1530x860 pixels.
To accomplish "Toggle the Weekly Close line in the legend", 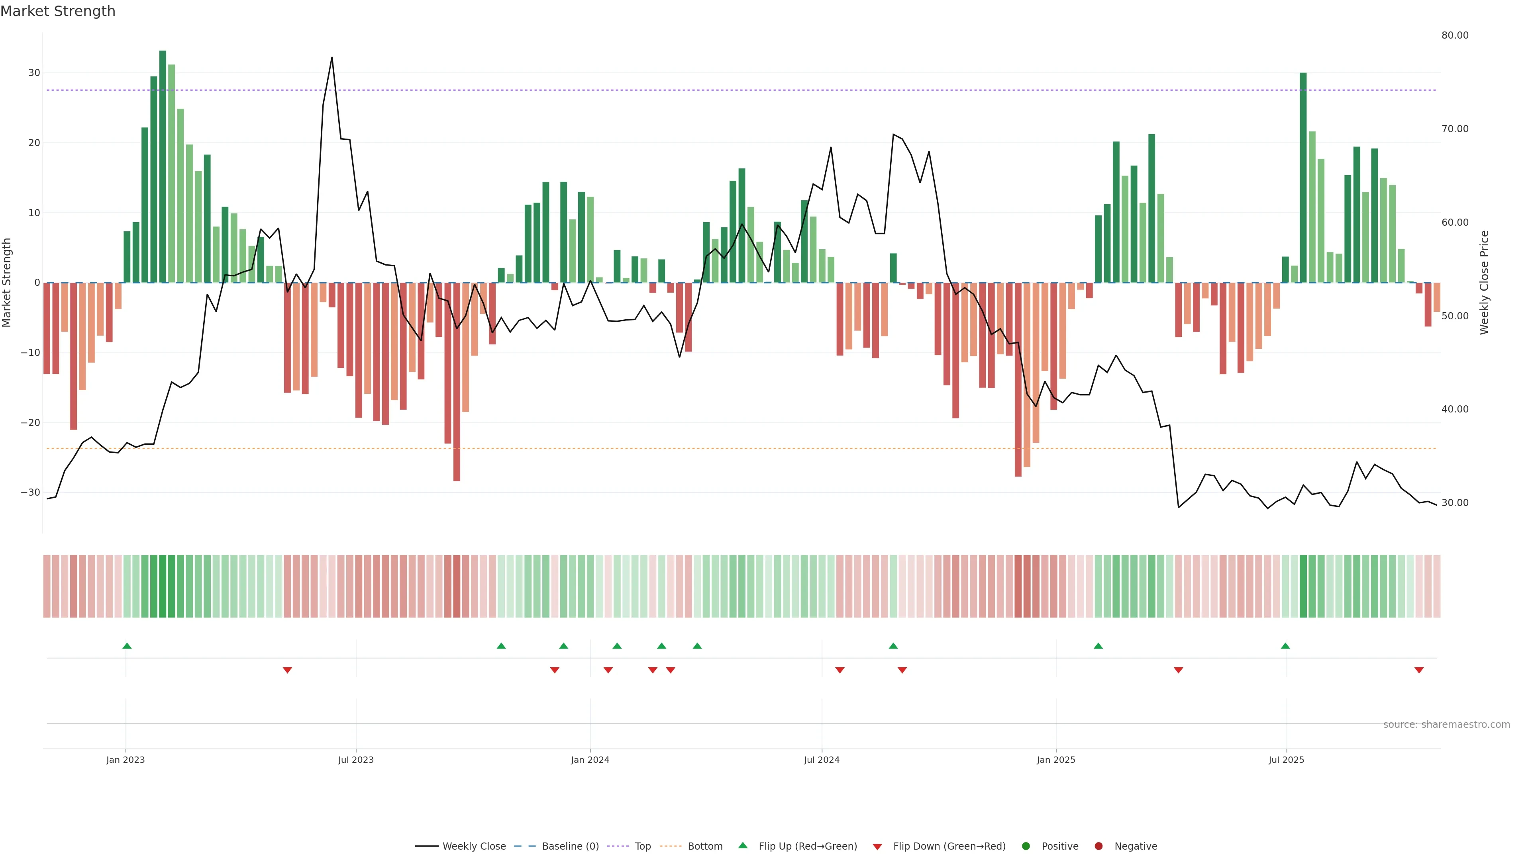I will pos(460,846).
